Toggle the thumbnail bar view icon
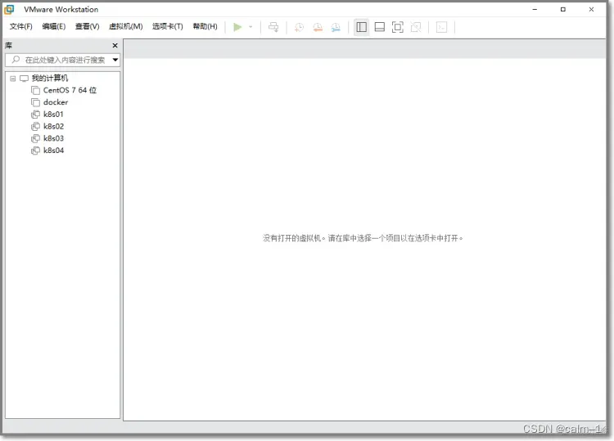The width and height of the screenshot is (614, 441). pos(379,27)
